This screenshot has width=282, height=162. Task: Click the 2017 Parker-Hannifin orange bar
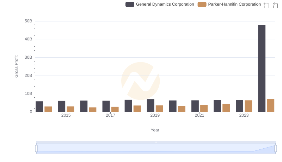pos(115,109)
